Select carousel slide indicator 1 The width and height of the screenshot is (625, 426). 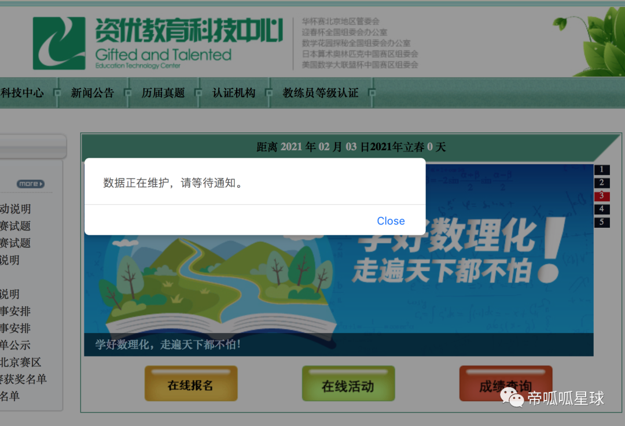point(602,169)
